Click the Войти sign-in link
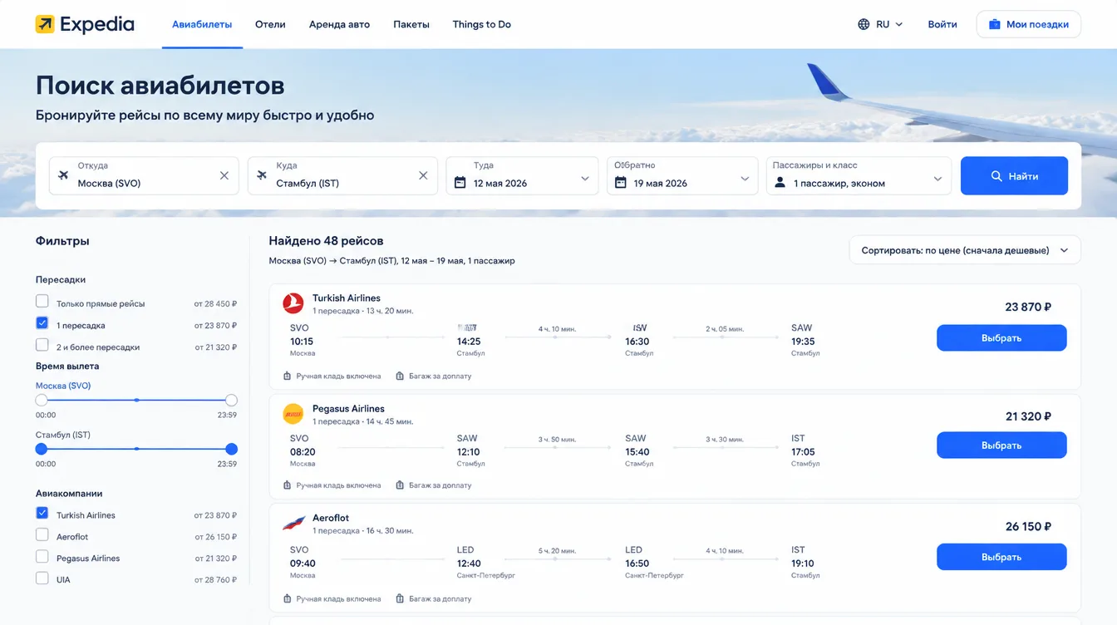1117x625 pixels. tap(942, 24)
